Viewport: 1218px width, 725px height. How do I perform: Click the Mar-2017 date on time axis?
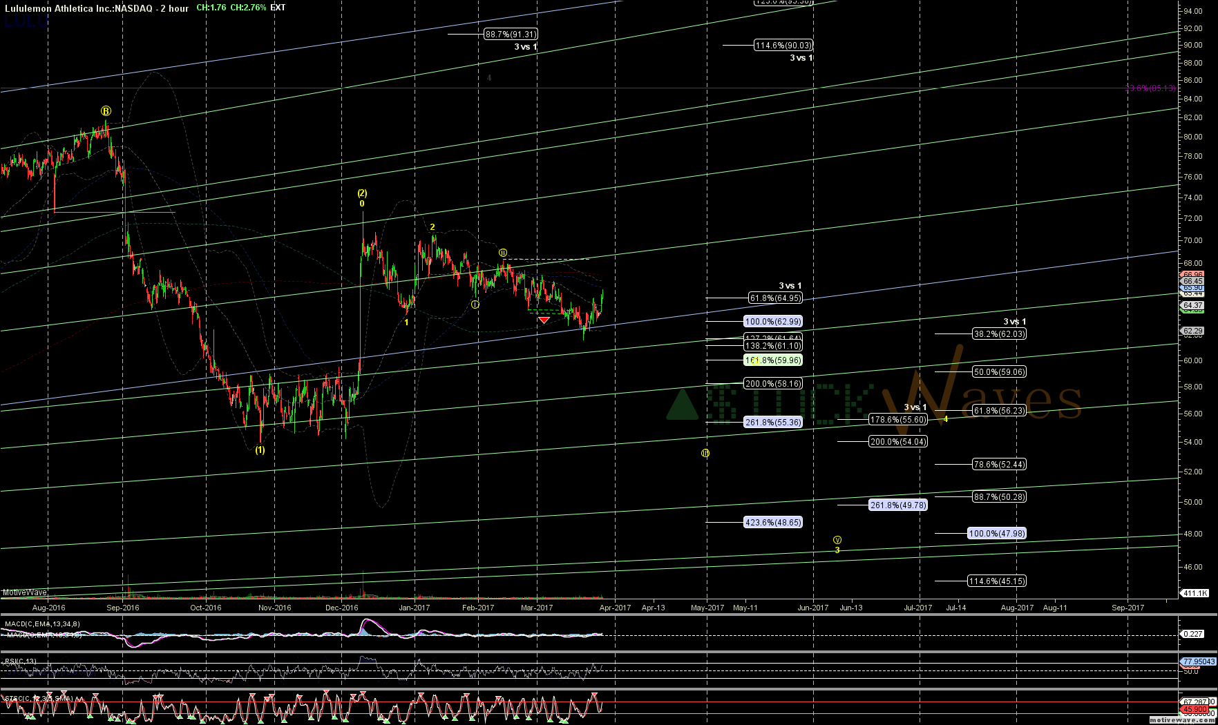point(537,608)
